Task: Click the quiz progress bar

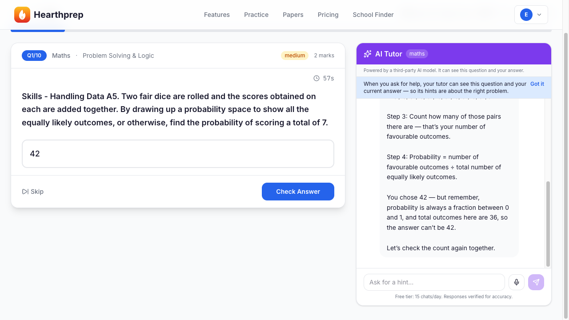Action: click(281, 31)
